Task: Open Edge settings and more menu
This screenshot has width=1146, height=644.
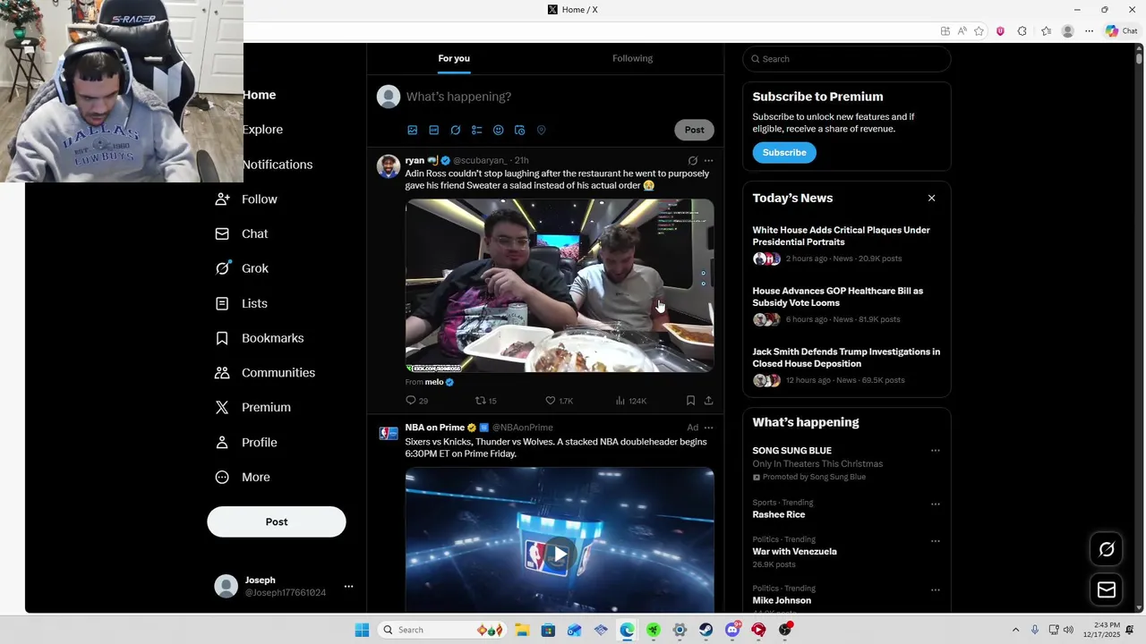Action: (1089, 31)
